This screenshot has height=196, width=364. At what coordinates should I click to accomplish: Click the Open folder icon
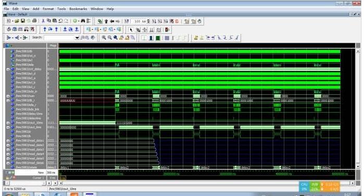point(17,21)
